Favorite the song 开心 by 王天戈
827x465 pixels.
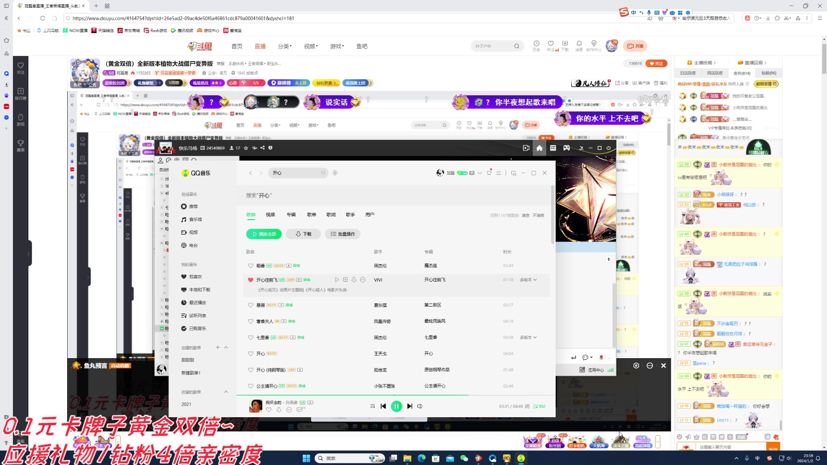coord(250,353)
